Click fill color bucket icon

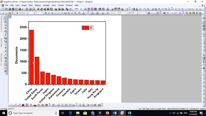[x=92, y=13]
